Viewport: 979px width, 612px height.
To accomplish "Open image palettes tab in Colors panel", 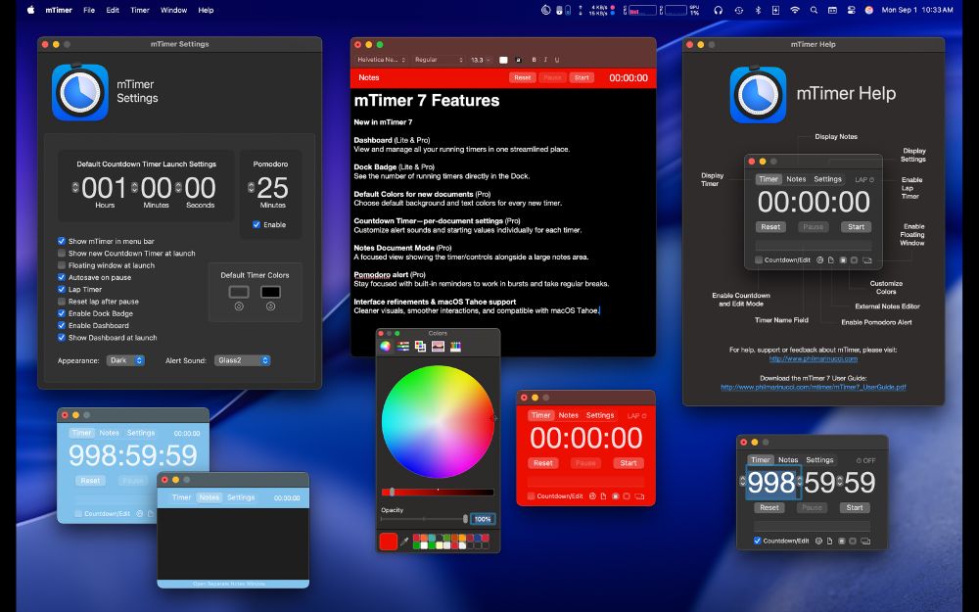I will pyautogui.click(x=438, y=346).
